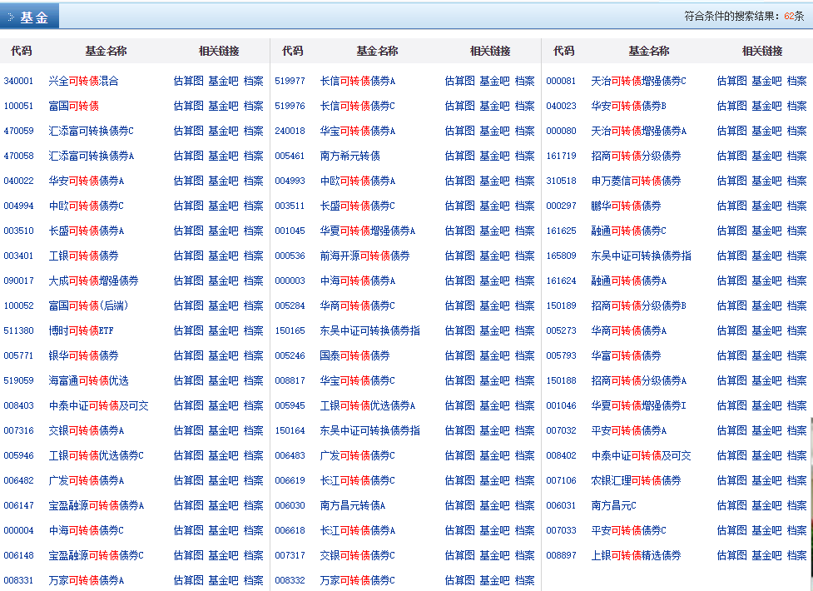Open 档案 for 农银汇理可转债债券

point(796,480)
